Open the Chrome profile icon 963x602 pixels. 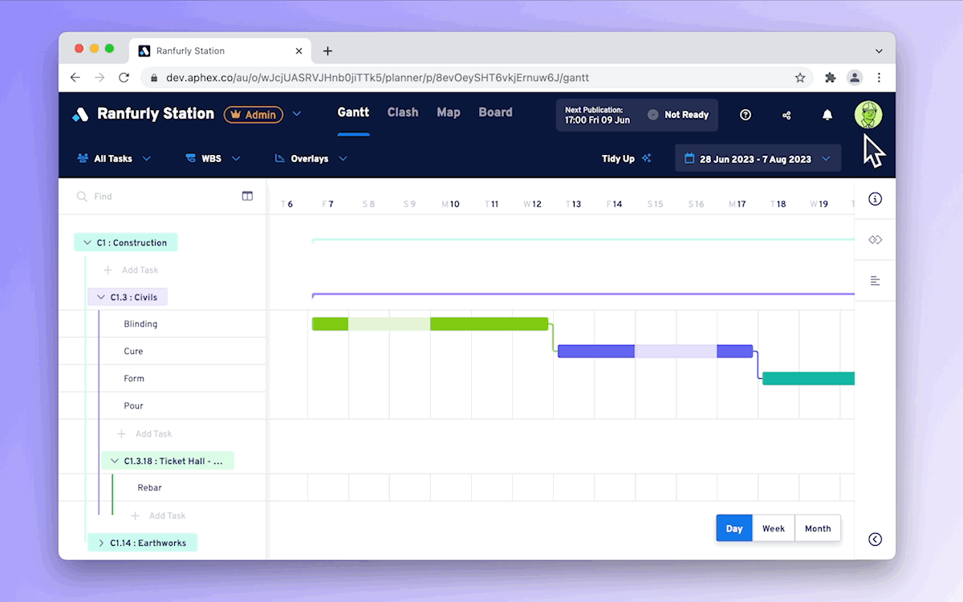point(855,78)
